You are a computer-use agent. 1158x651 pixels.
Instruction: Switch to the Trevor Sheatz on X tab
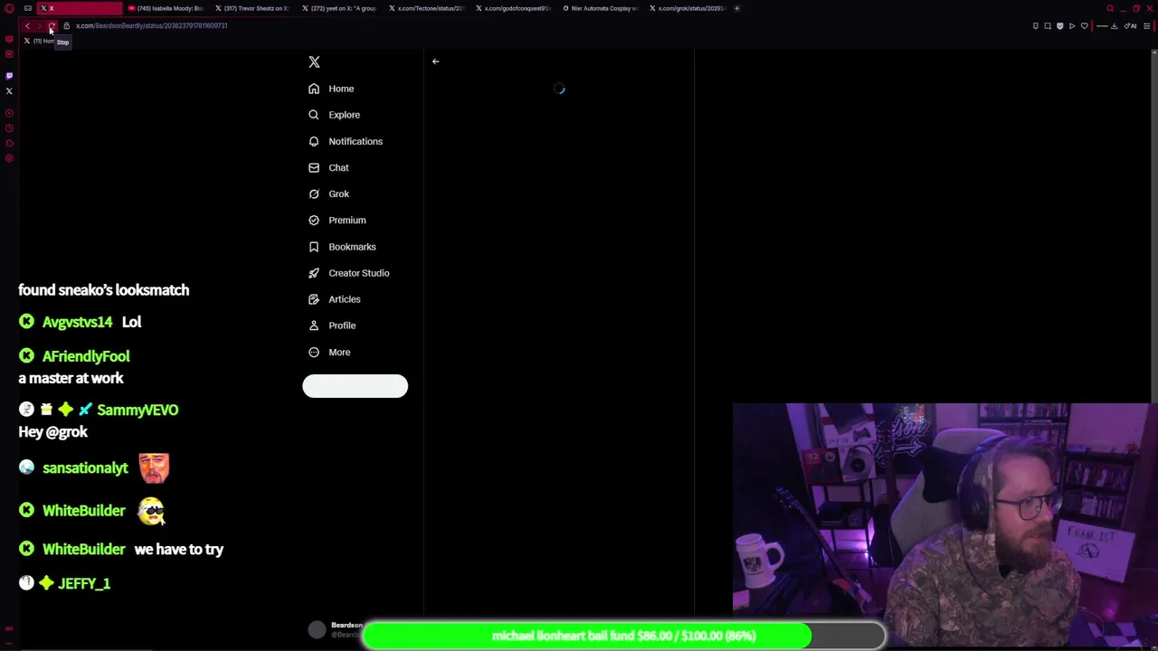tap(252, 8)
